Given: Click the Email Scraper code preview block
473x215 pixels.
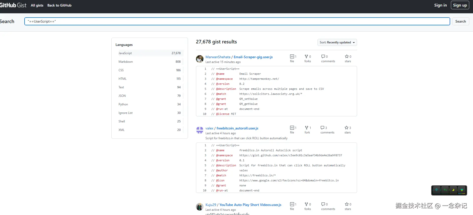Looking at the screenshot, I should click(276, 91).
